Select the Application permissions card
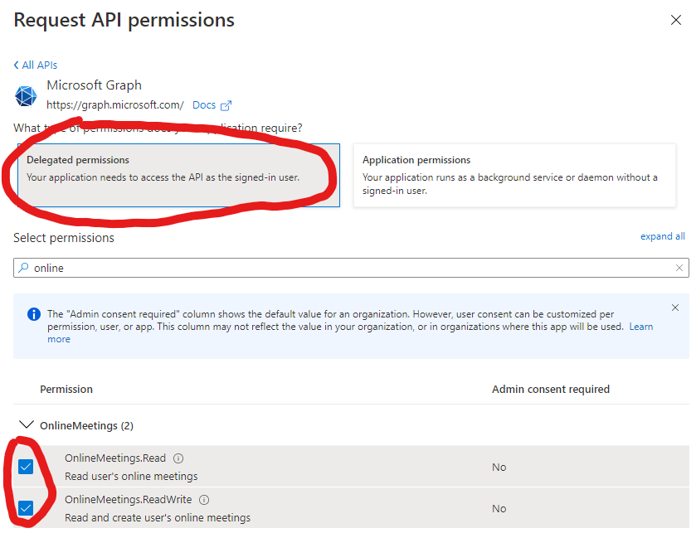 coord(514,175)
